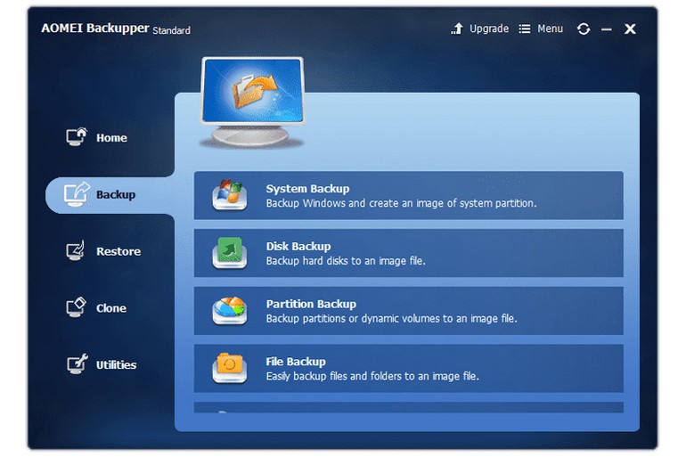The height and width of the screenshot is (457, 686).
Task: Click the Utilities wrench icon
Action: coord(77,363)
